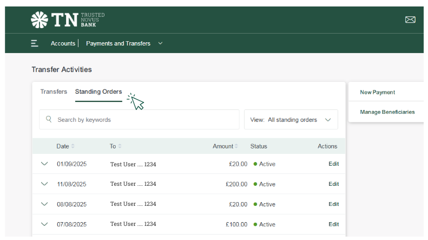
Task: Expand the 08/08/2025 standing order row
Action: click(44, 204)
